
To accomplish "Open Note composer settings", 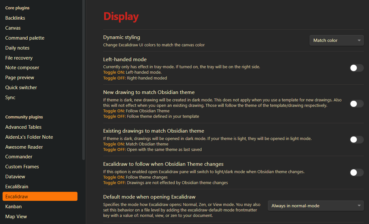I will pyautogui.click(x=22, y=67).
